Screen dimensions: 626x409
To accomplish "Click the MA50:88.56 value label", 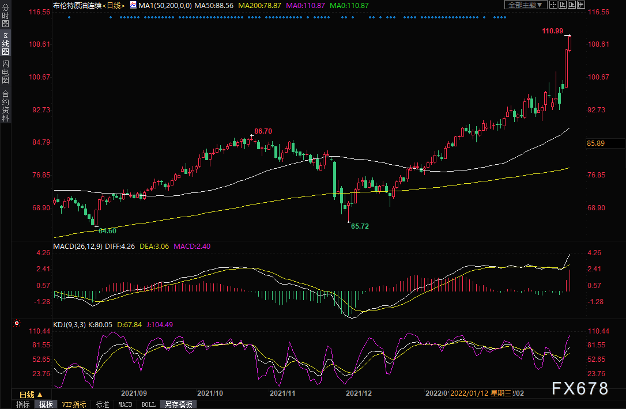I will click(214, 6).
